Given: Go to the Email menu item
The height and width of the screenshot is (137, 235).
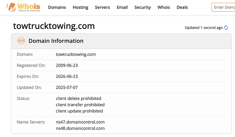Looking at the screenshot, I should click(122, 7).
